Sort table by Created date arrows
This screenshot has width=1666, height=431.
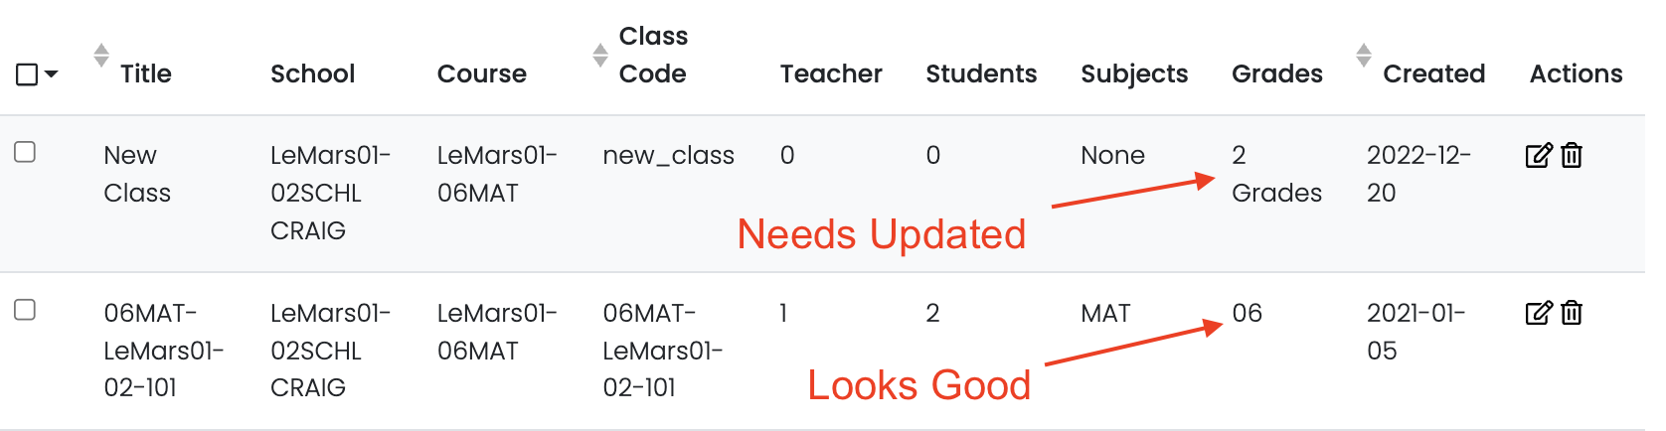tap(1364, 56)
